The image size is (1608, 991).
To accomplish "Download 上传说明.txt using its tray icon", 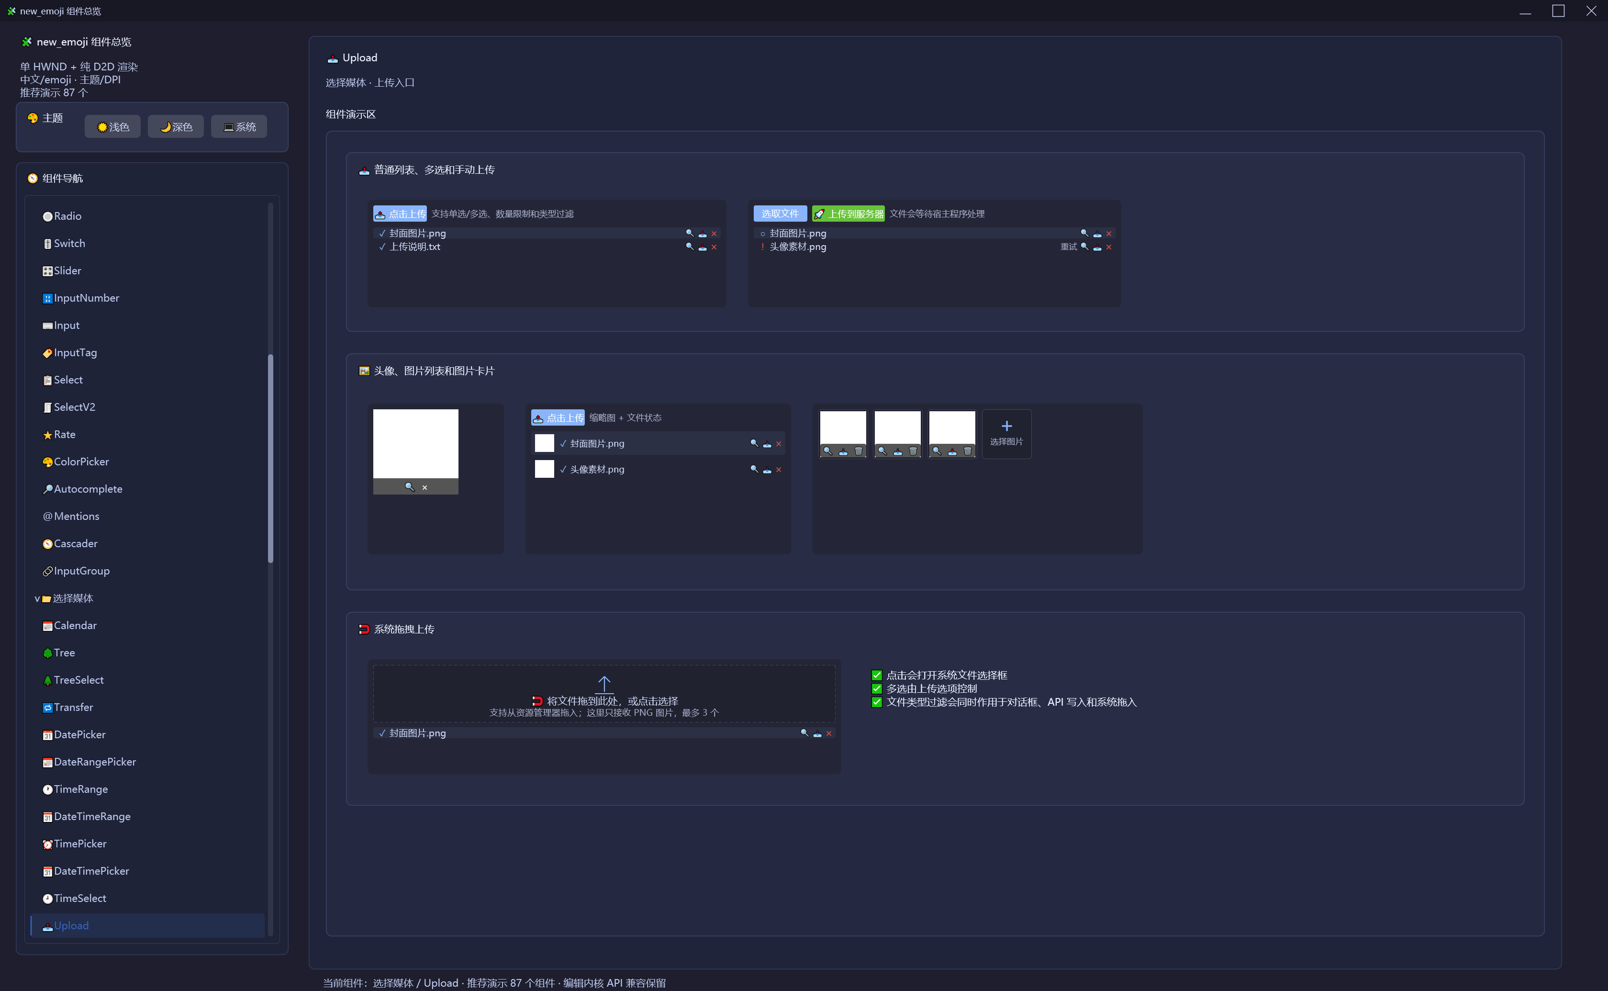I will (702, 247).
